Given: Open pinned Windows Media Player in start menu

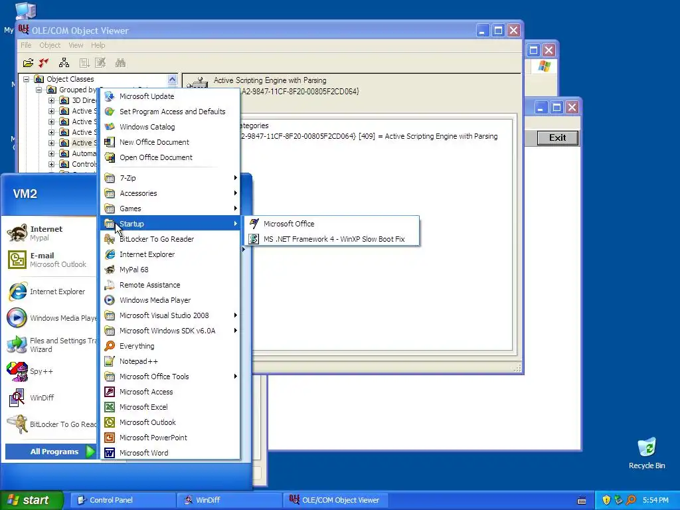Looking at the screenshot, I should pyautogui.click(x=50, y=318).
